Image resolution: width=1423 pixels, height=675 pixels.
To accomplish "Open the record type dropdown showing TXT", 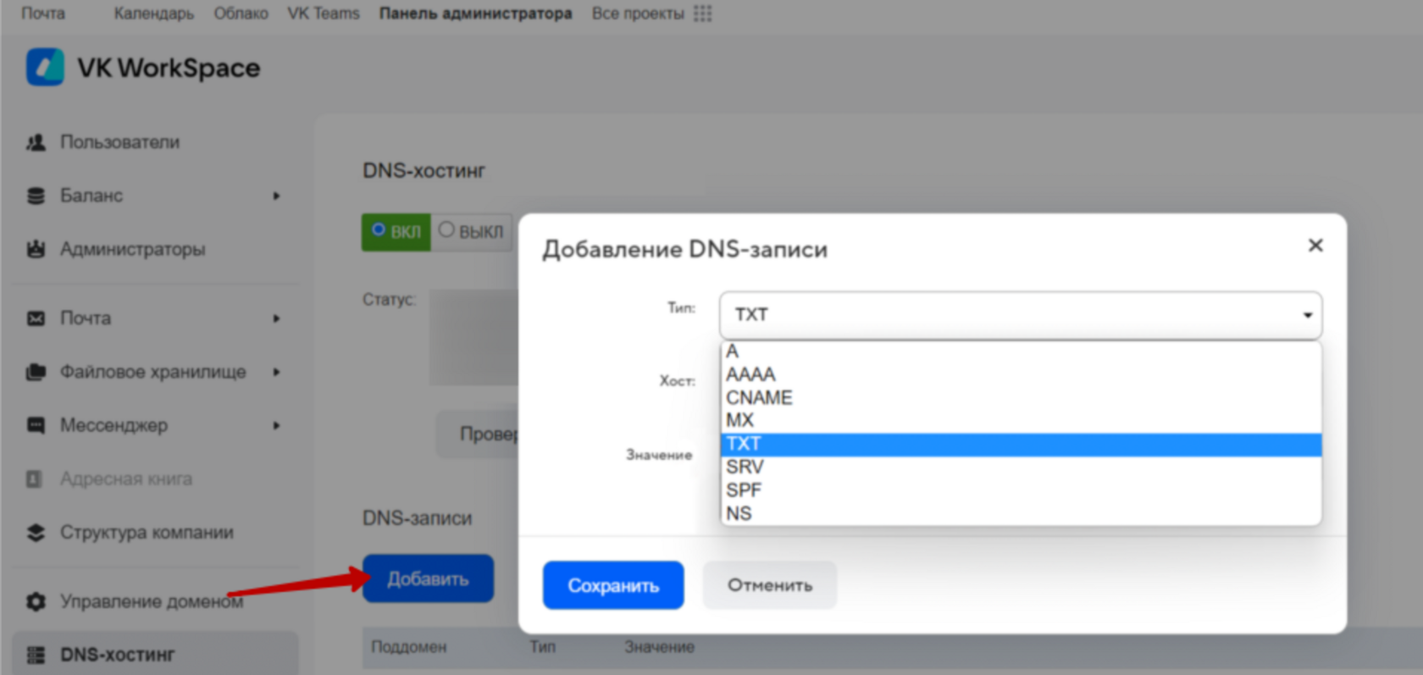I will 1020,315.
